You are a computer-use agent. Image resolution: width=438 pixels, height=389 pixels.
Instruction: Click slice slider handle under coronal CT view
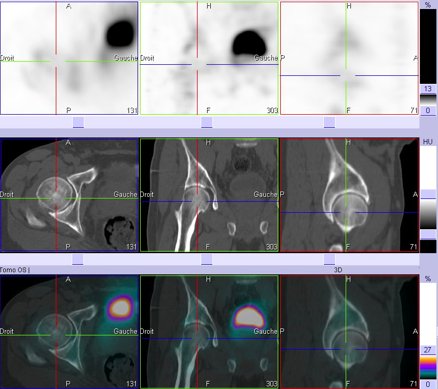[x=207, y=259]
